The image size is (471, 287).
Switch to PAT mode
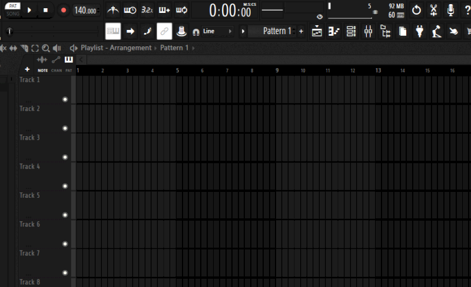click(12, 6)
